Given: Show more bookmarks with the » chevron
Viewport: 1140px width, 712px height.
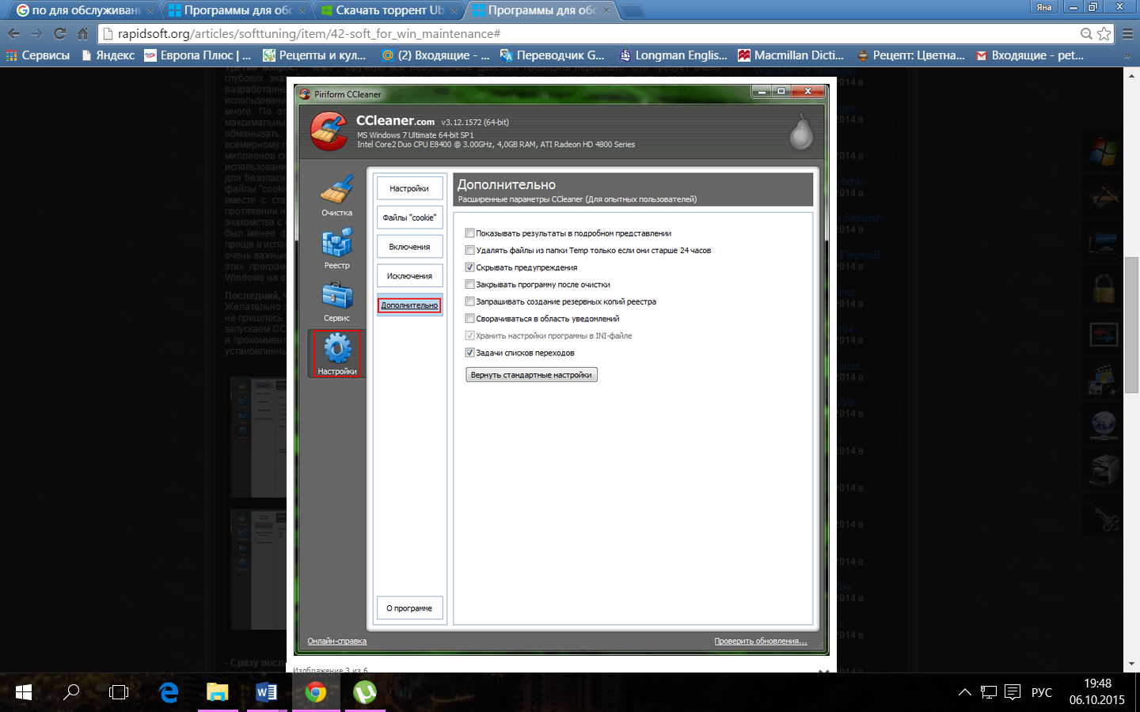Looking at the screenshot, I should [1127, 55].
